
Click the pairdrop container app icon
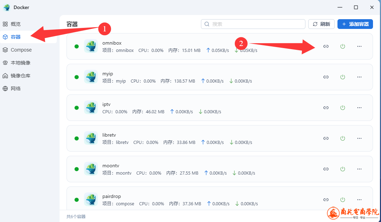(91, 200)
